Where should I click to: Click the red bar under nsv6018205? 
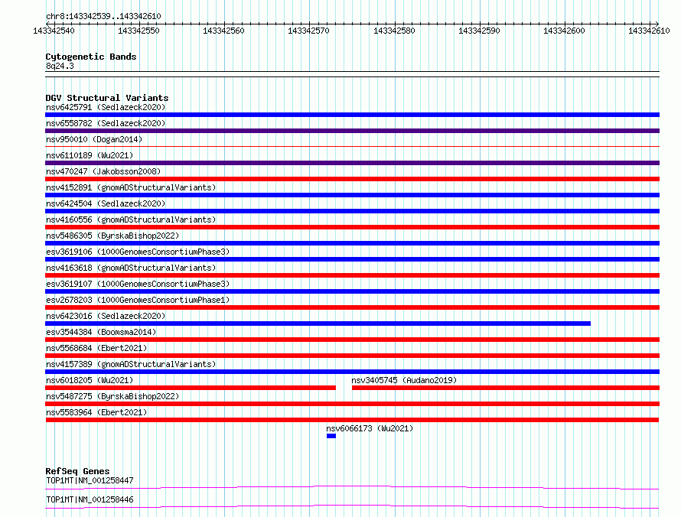(191, 388)
